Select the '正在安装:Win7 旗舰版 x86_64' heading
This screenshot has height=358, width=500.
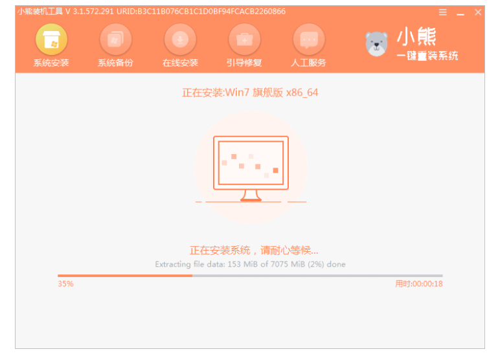(x=250, y=93)
